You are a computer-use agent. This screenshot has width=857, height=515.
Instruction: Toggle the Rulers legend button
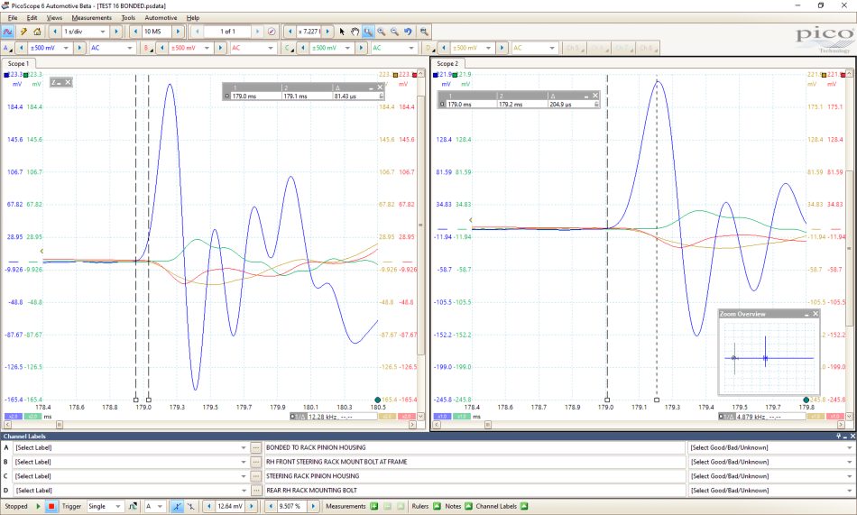point(437,506)
